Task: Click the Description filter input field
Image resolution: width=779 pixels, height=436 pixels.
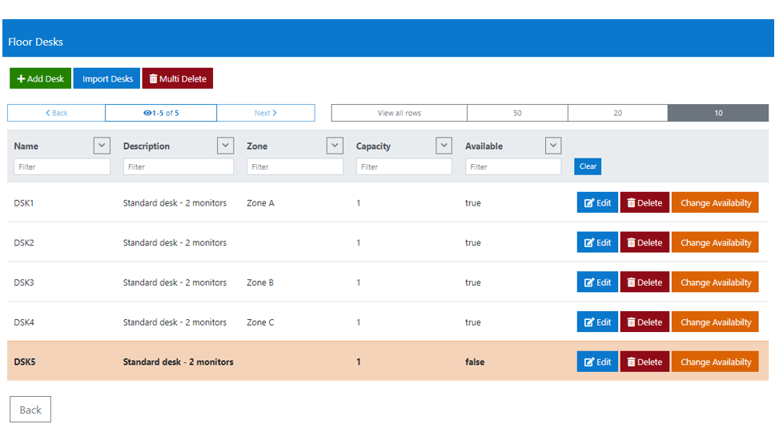Action: 178,166
